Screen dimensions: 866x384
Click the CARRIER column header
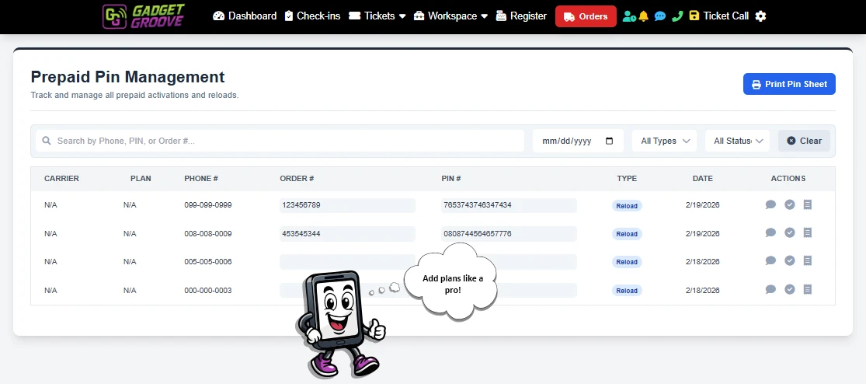click(x=62, y=179)
